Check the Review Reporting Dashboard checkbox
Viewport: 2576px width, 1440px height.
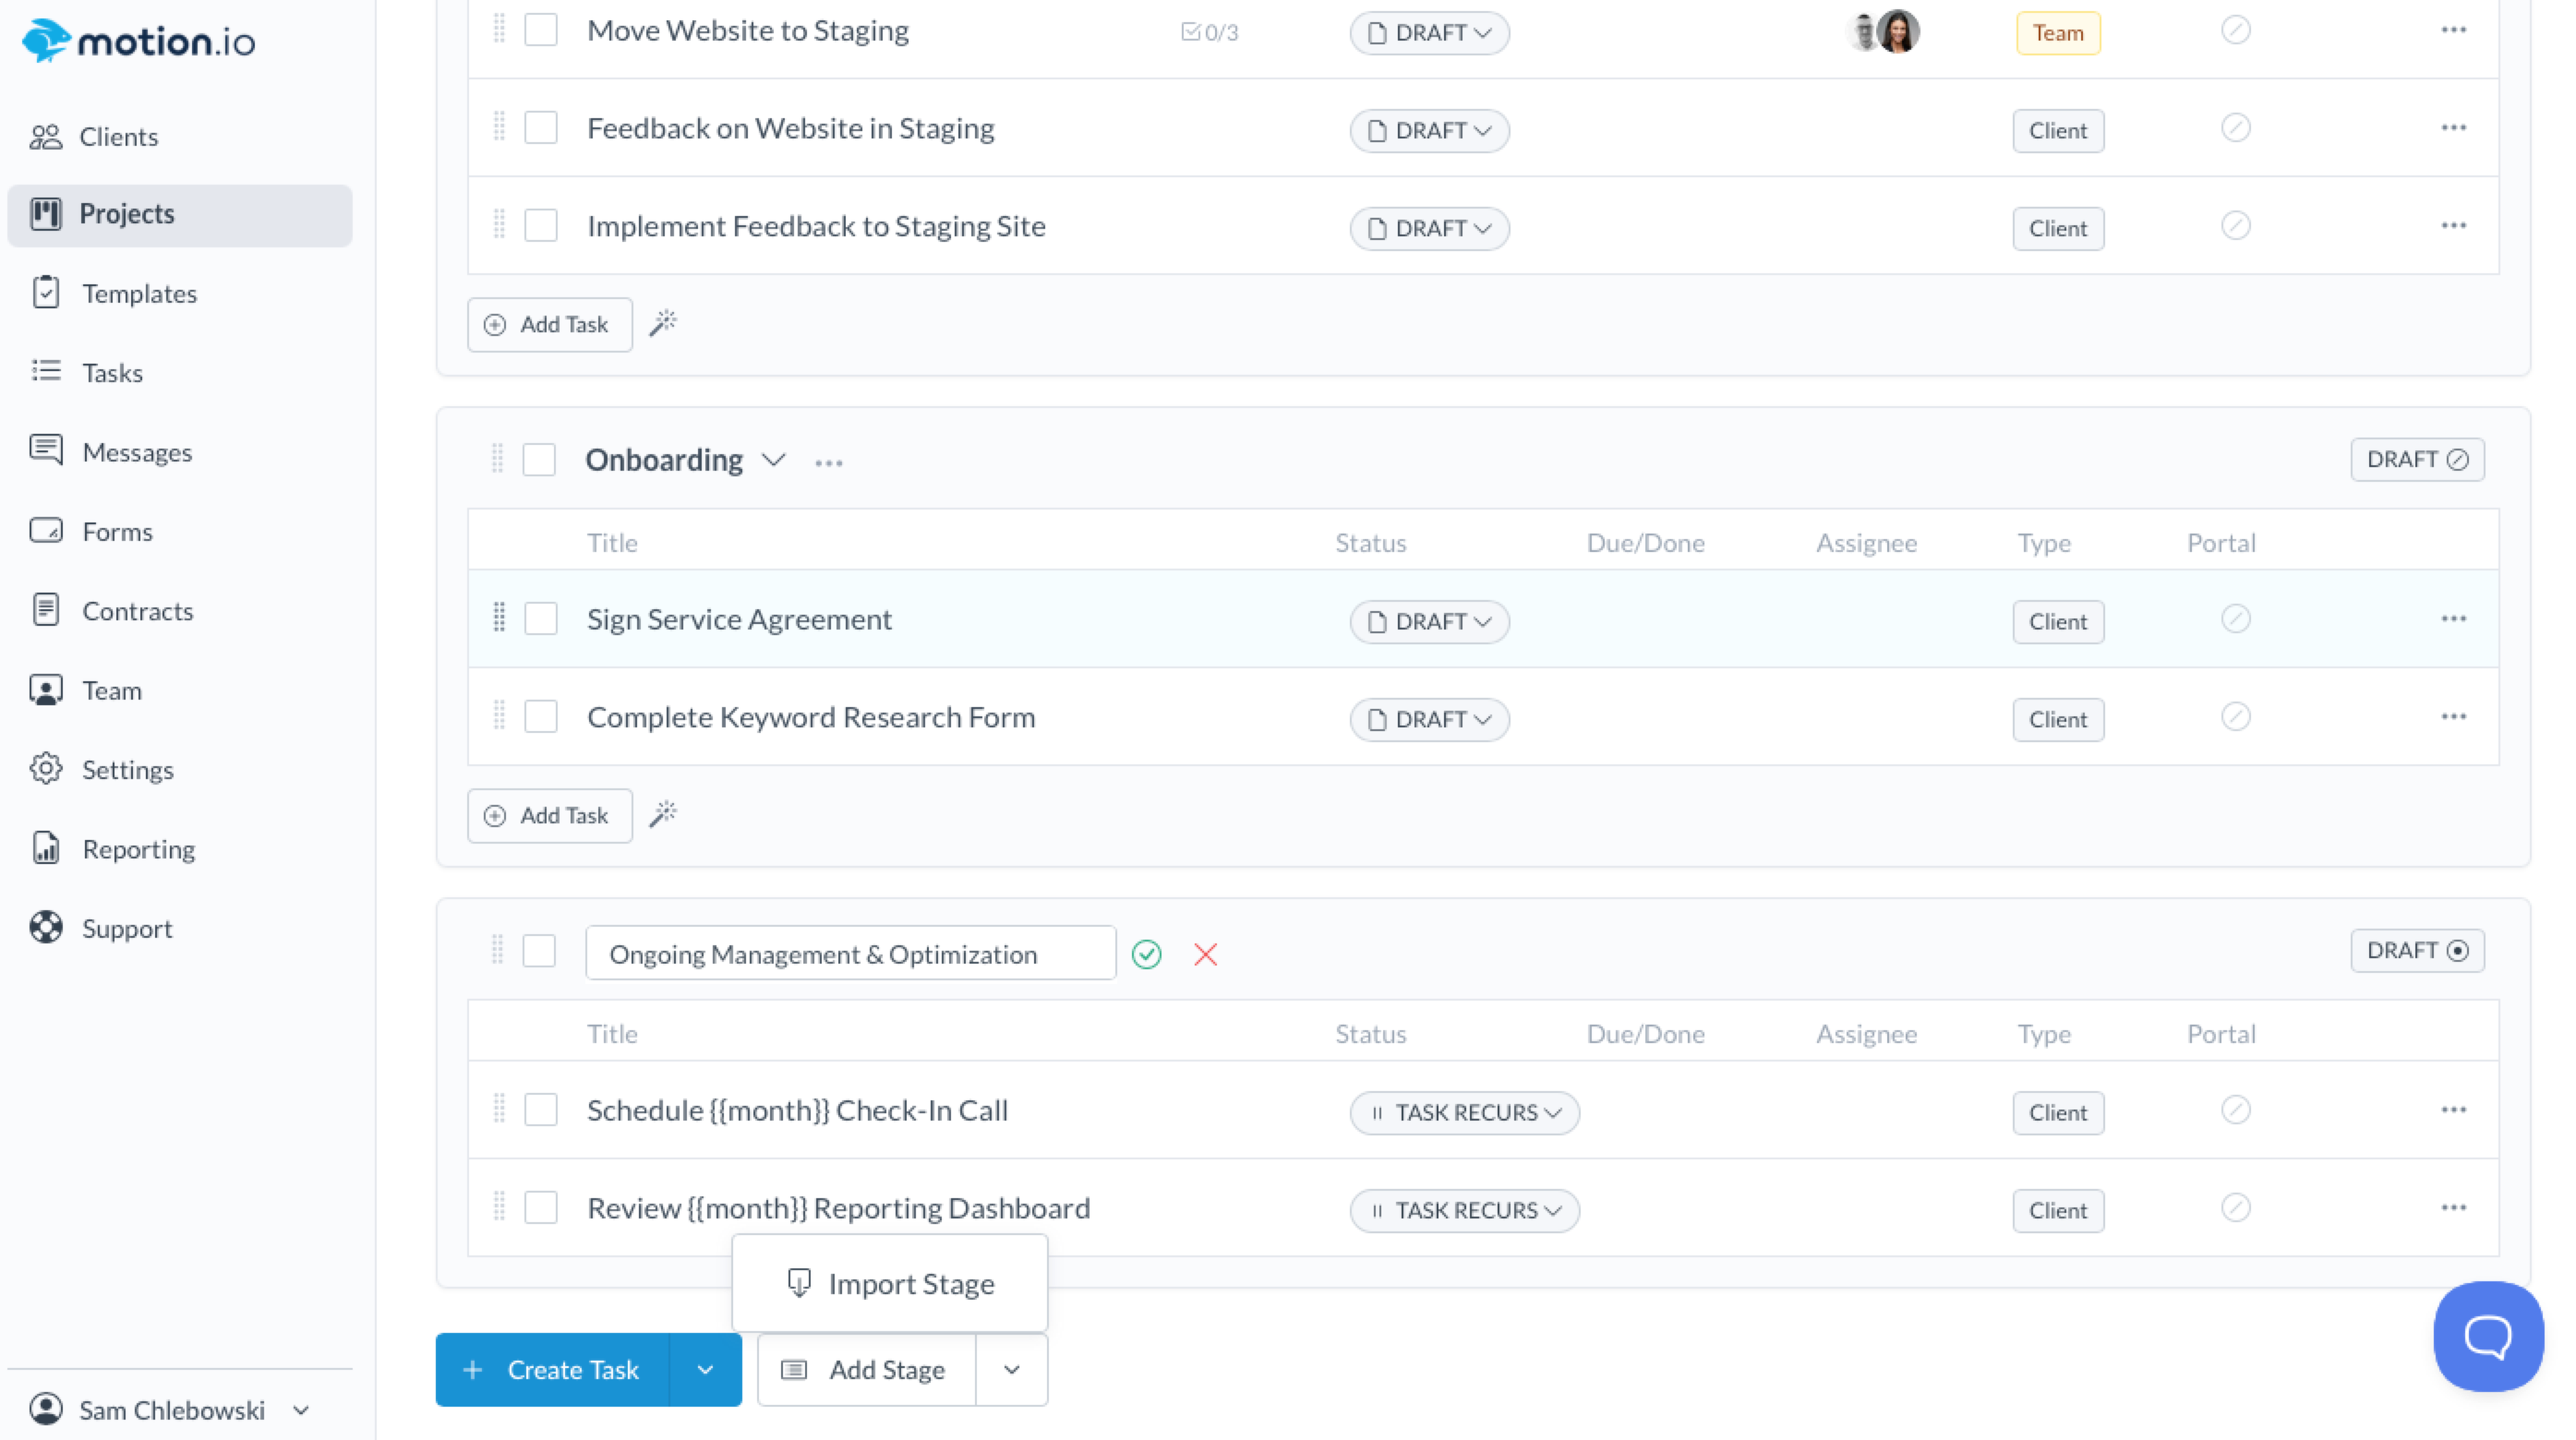point(541,1208)
